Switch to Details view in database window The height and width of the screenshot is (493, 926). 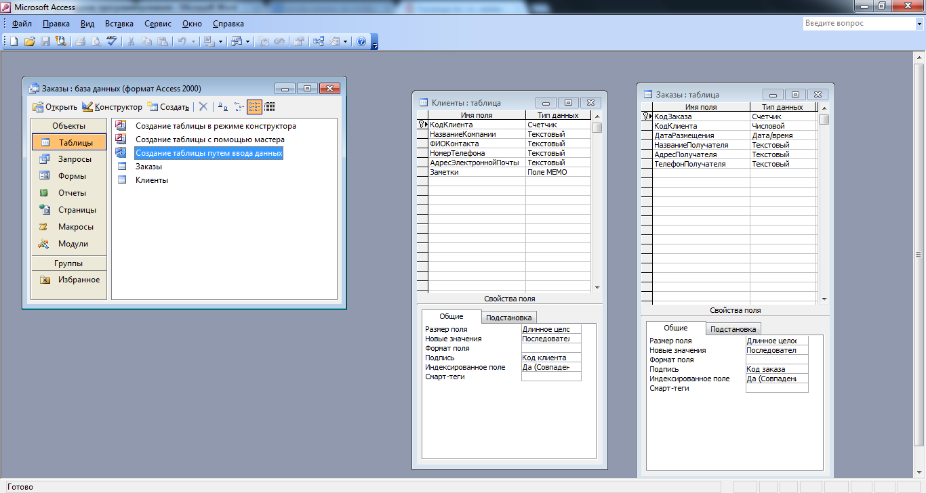[270, 107]
